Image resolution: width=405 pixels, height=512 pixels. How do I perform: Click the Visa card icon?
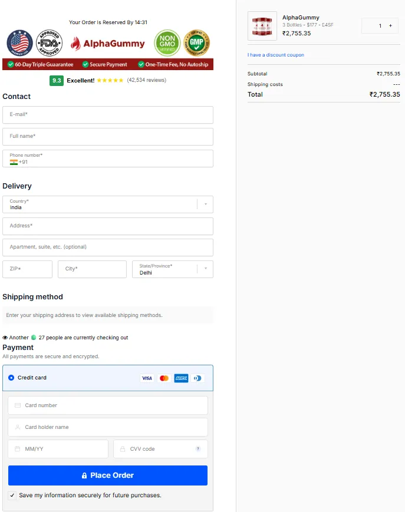[147, 378]
